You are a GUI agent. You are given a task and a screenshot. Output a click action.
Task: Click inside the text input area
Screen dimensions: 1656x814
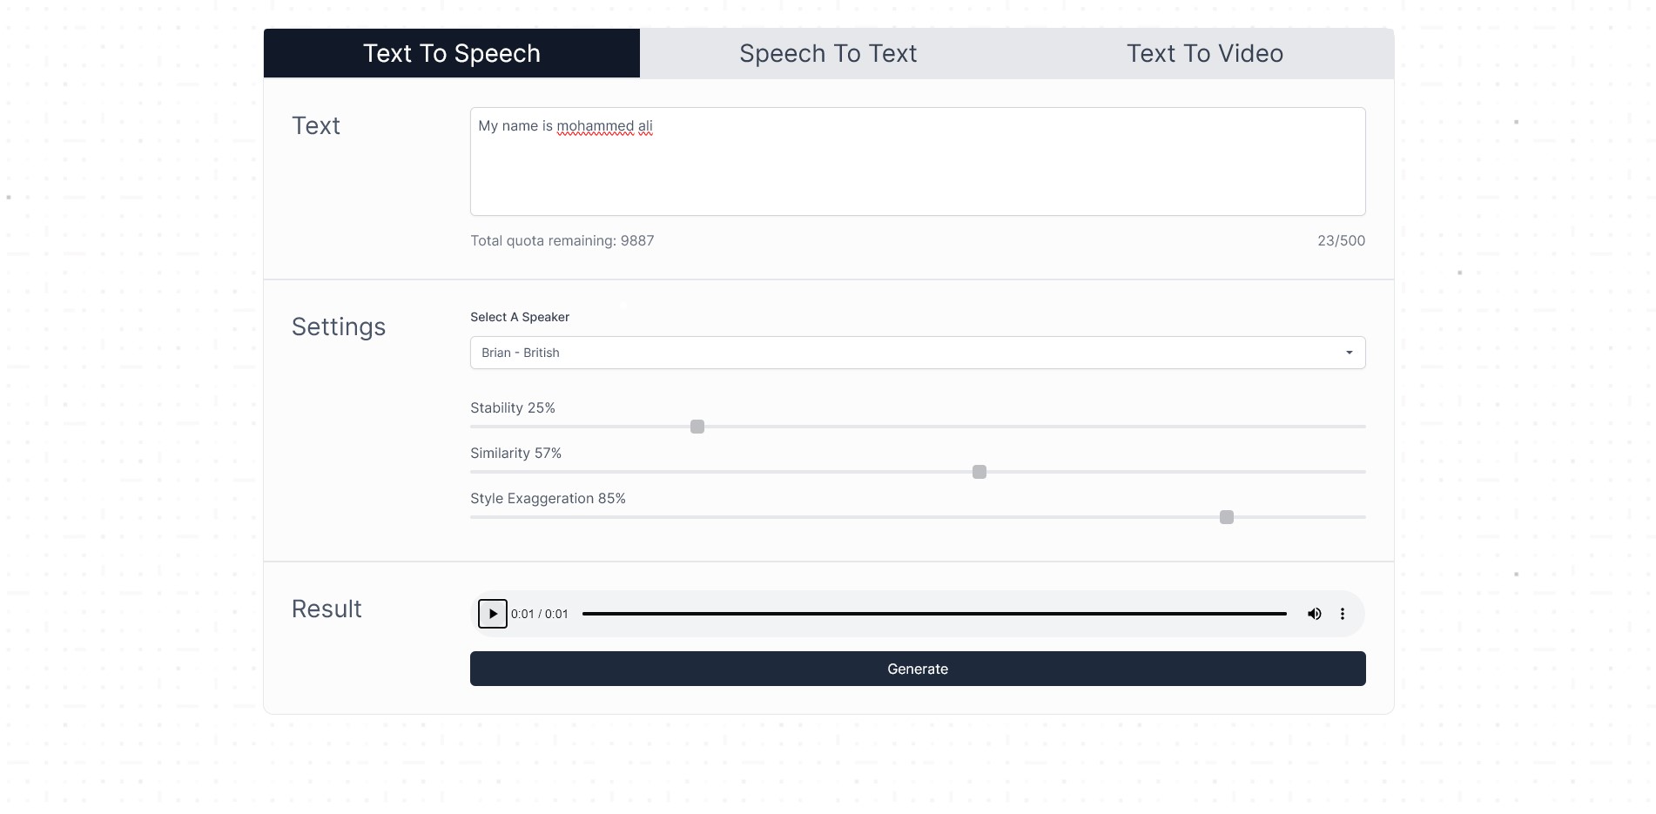918,161
